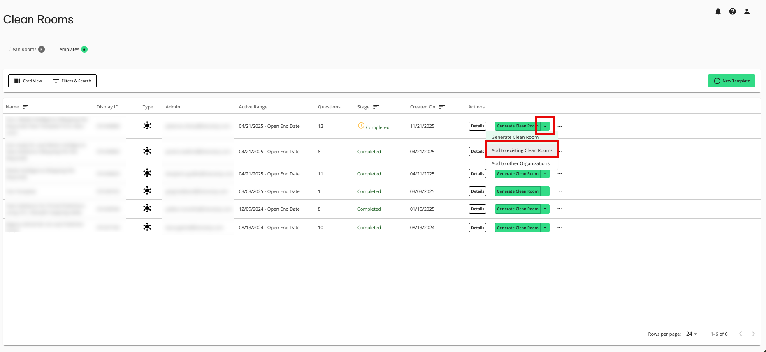766x352 pixels.
Task: Open the notifications bell
Action: click(718, 12)
